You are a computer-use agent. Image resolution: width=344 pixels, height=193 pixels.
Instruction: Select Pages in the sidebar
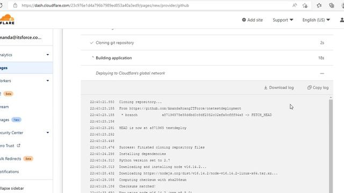[x=26, y=68]
